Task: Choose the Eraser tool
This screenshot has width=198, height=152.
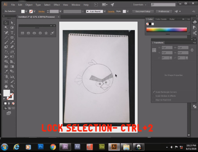Action: (12, 47)
